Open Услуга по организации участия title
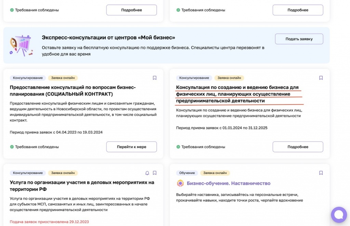Viewport: 350px width, 226px height. (x=82, y=186)
